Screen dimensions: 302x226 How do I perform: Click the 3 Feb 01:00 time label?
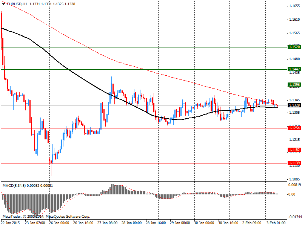coord(276,223)
